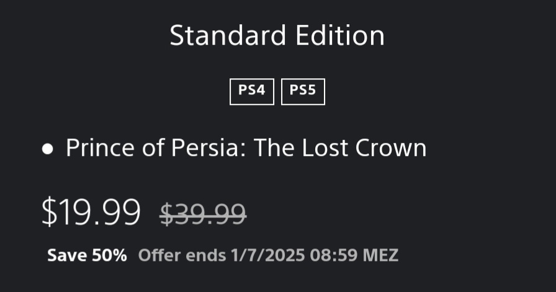This screenshot has height=292, width=556.
Task: Click the word "Save" in the discount label
Action: (67, 255)
